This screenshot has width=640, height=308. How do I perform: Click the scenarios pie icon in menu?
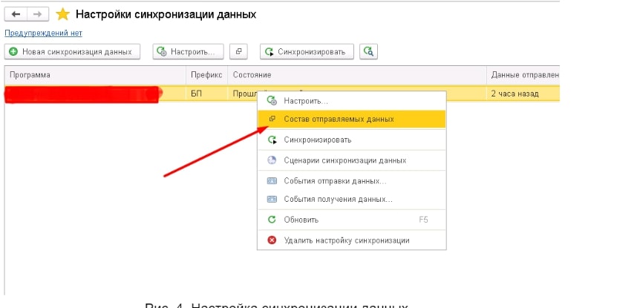272,160
